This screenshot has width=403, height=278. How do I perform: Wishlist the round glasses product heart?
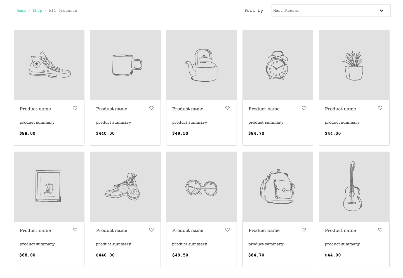(227, 230)
